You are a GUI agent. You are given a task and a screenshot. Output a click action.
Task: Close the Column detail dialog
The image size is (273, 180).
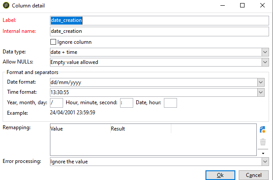262,6
